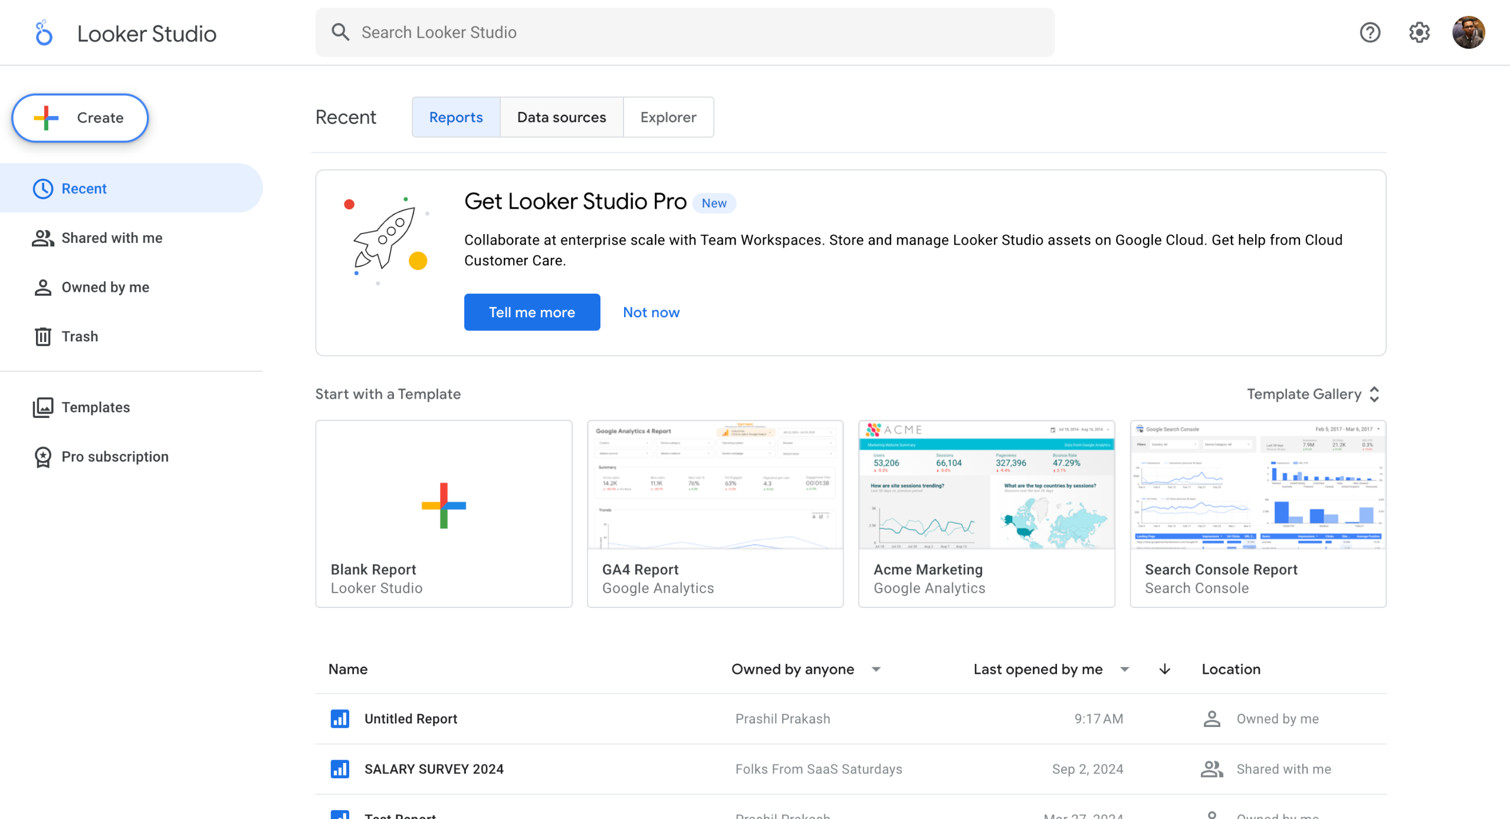This screenshot has height=819, width=1510.
Task: Open Pro subscription in the sidebar
Action: [114, 456]
